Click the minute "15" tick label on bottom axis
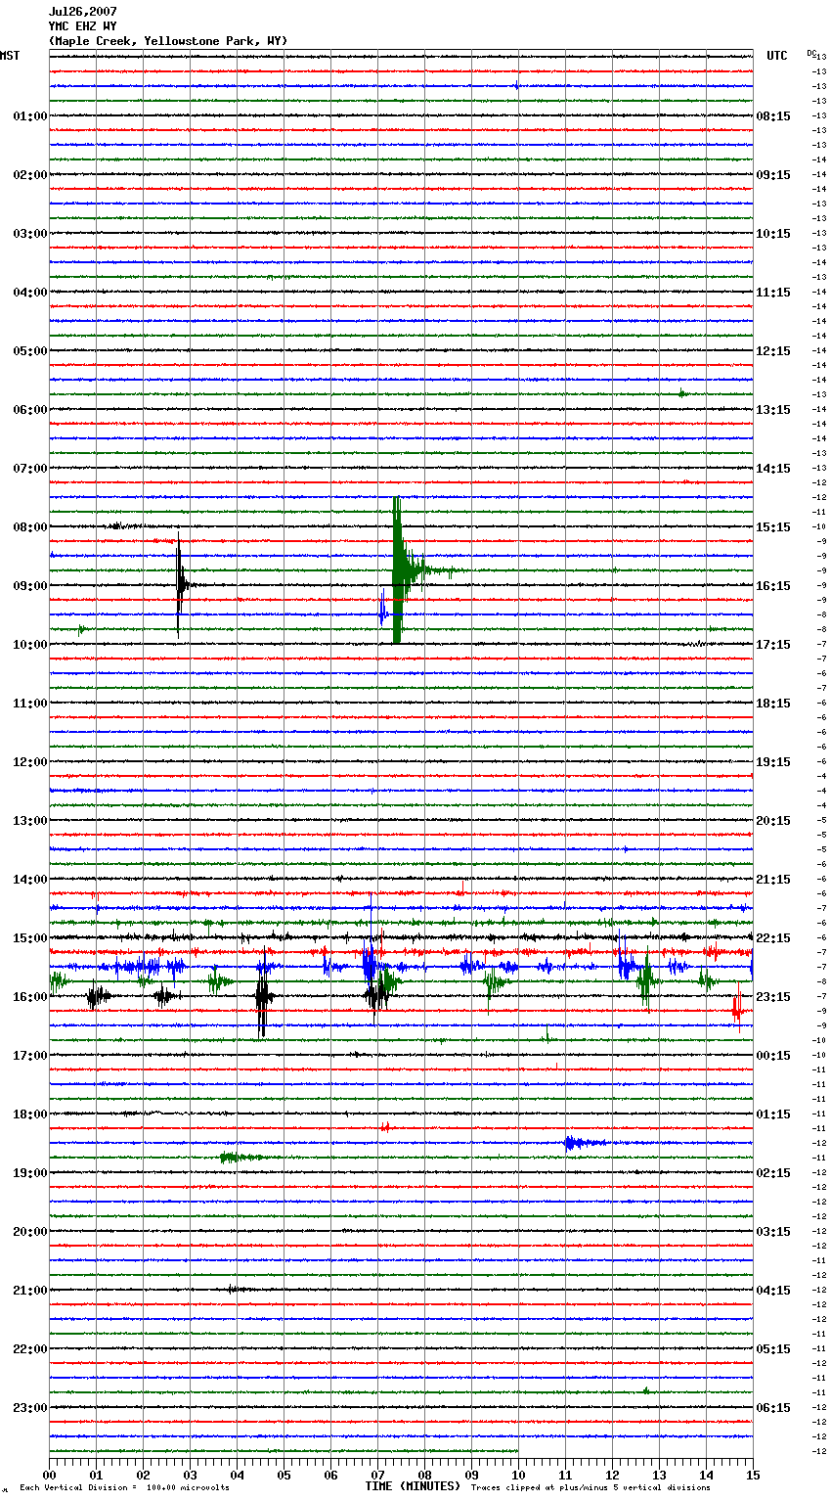This screenshot has height=1501, width=831. point(753,1475)
